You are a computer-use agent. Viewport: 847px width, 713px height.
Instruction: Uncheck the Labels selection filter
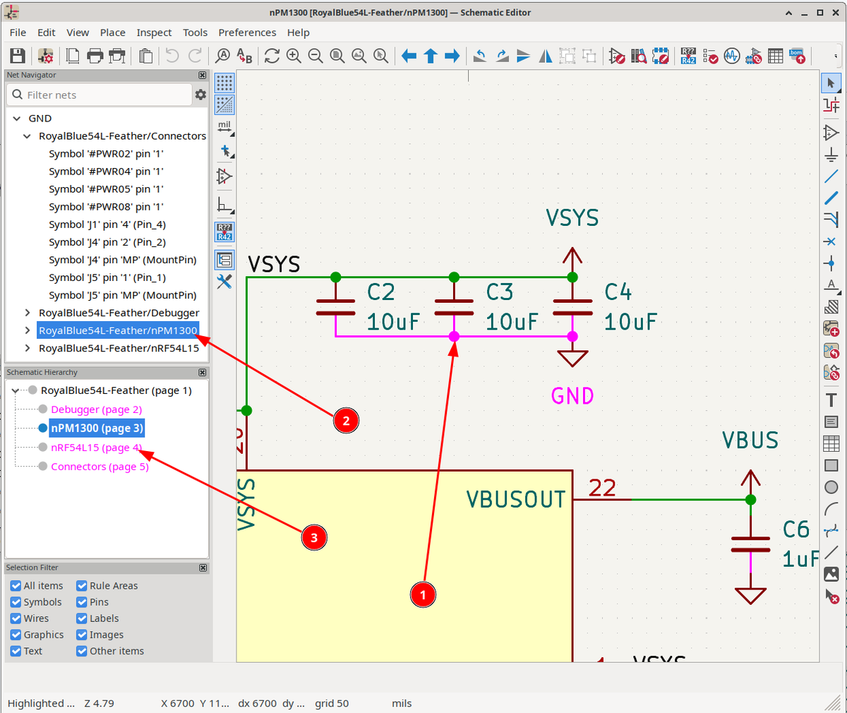click(x=82, y=618)
